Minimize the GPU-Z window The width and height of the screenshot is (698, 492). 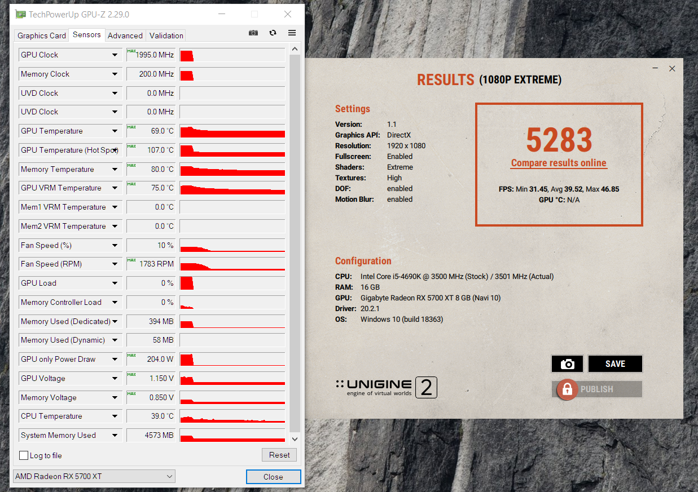tap(222, 14)
